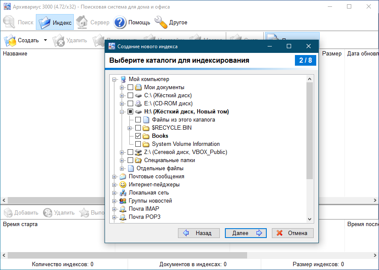This screenshot has width=379, height=270.
Task: Expand the Локальная сеть node
Action: click(x=114, y=193)
